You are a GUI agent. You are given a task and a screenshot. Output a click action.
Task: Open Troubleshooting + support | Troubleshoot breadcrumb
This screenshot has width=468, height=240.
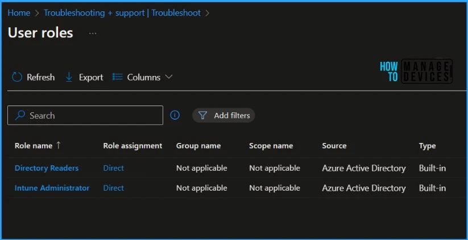click(122, 13)
